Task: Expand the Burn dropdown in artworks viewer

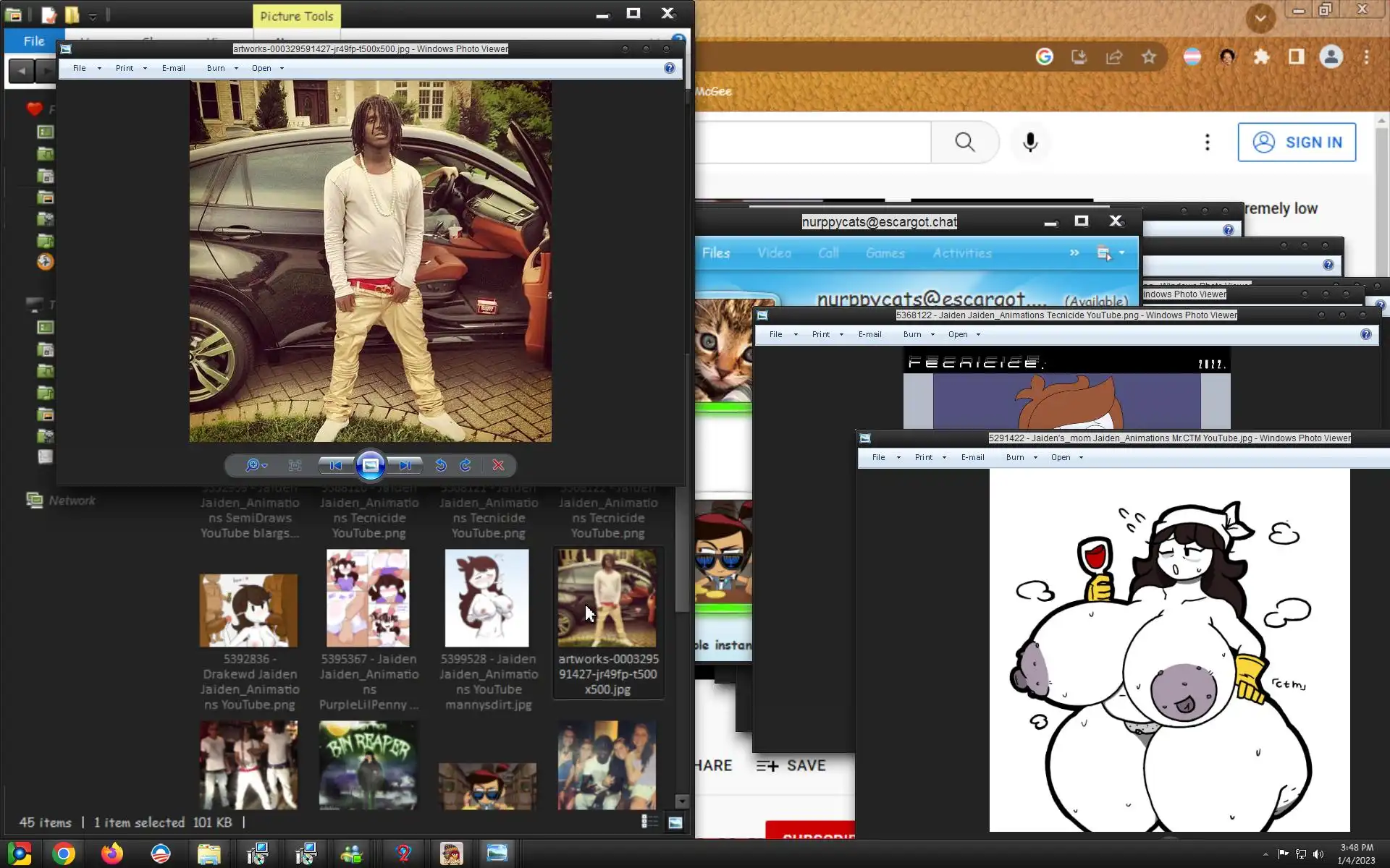Action: tap(236, 68)
